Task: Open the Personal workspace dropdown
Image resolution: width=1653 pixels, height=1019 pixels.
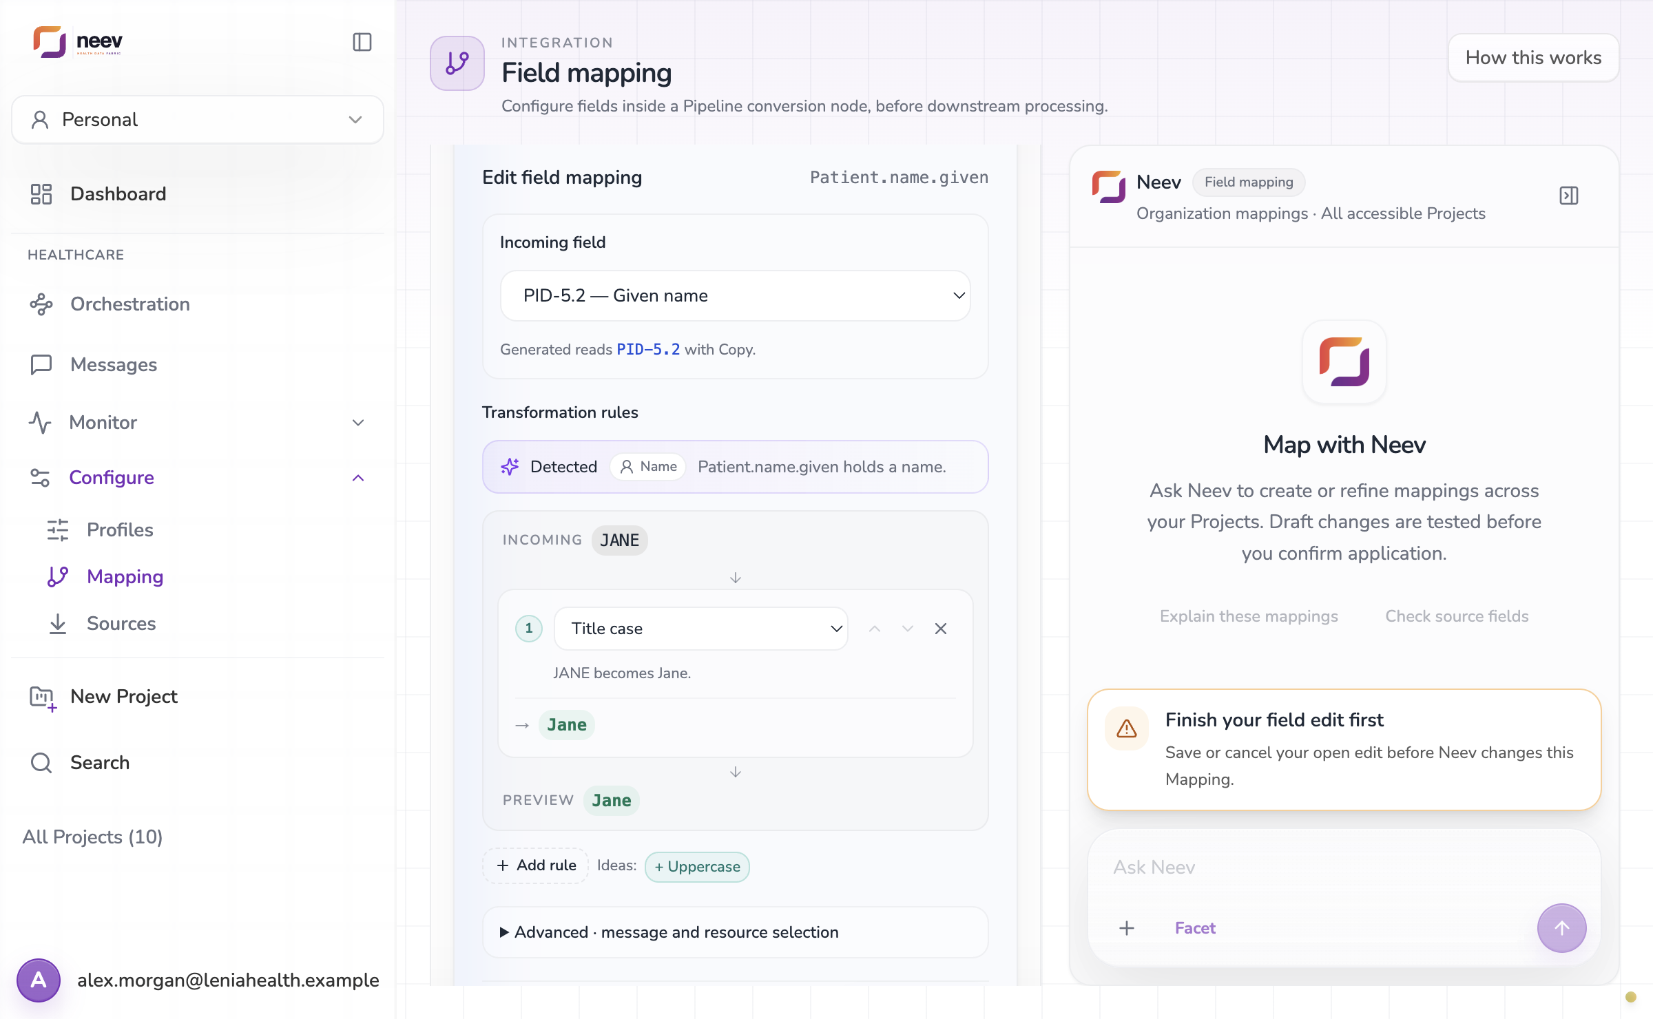Action: coord(197,120)
